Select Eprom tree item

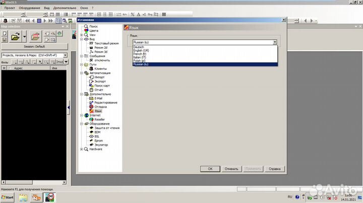98,141
